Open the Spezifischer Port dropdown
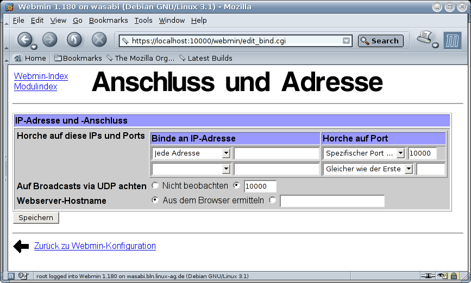 pos(364,153)
